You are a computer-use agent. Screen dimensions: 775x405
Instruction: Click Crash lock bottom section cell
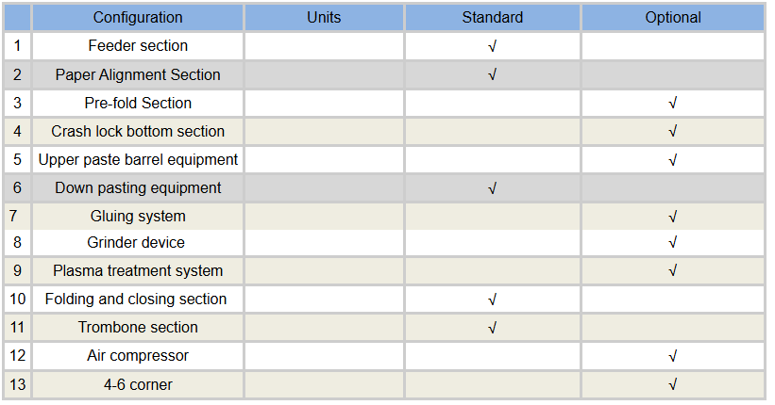138,132
